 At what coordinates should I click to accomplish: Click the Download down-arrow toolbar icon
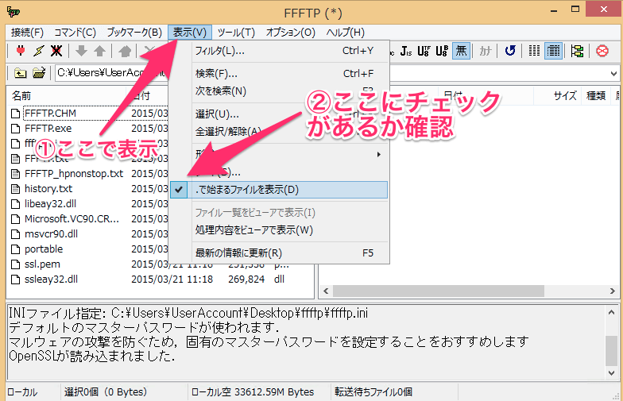pos(81,51)
